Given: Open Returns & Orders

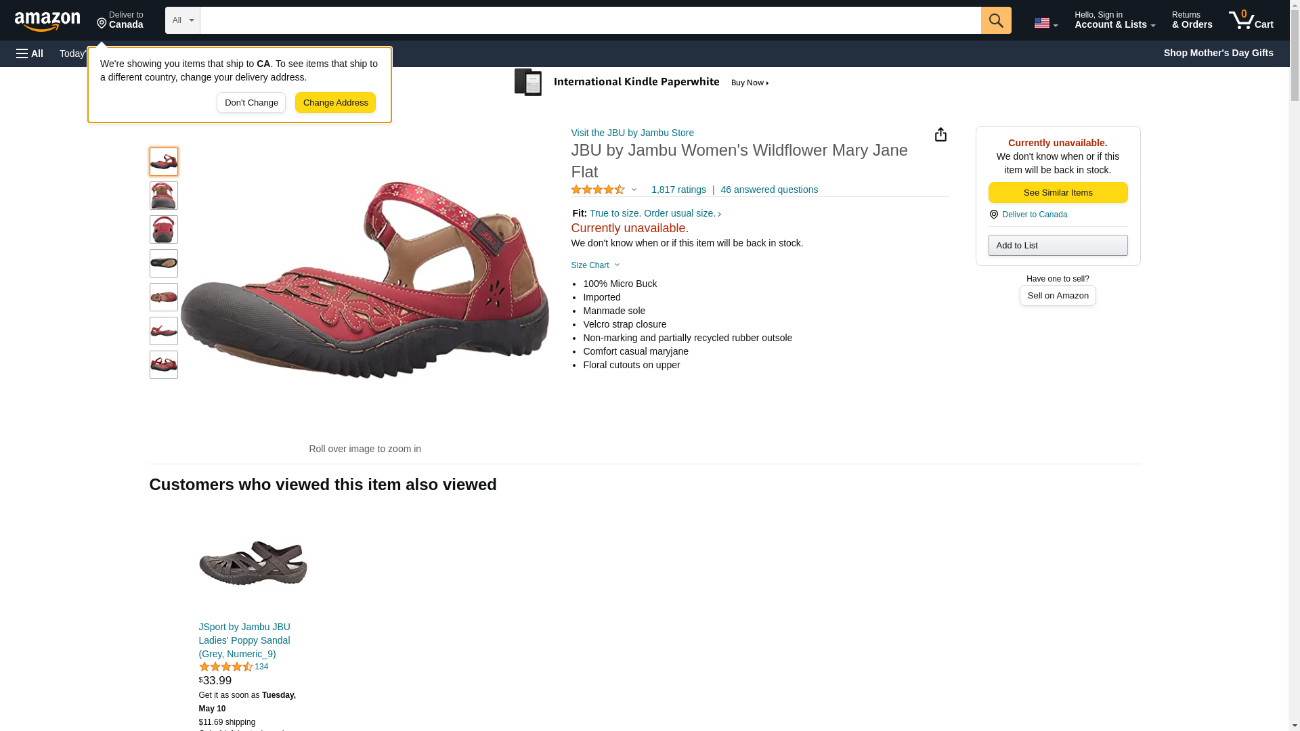Looking at the screenshot, I should point(1192,20).
